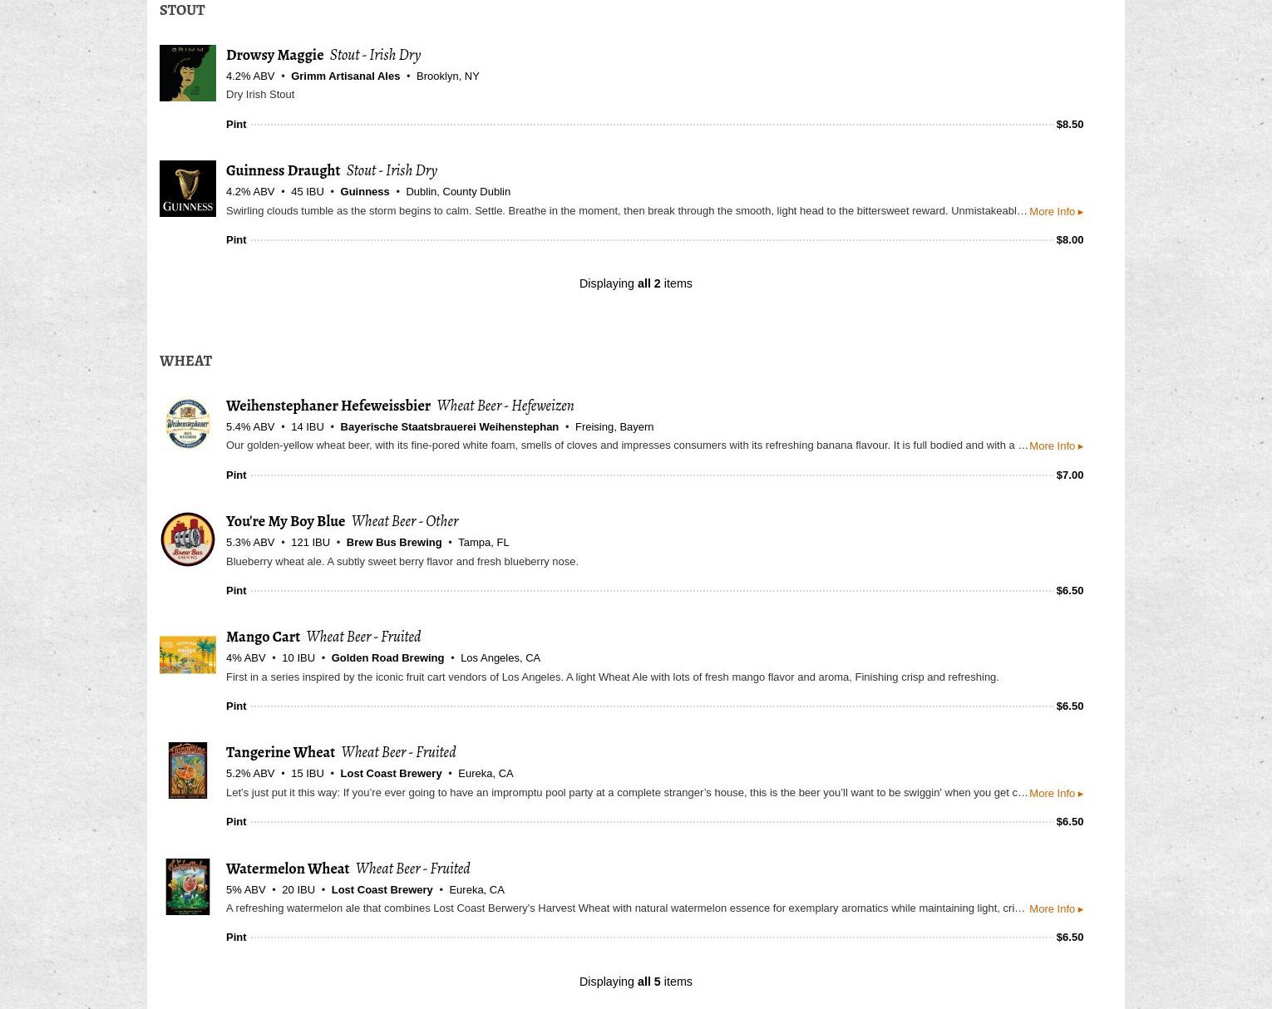Open the Golden Road Brewing link
Screen dimensions: 1272x1009
coord(387,657)
